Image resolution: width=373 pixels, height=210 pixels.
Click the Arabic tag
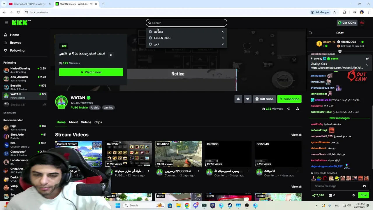point(95,108)
